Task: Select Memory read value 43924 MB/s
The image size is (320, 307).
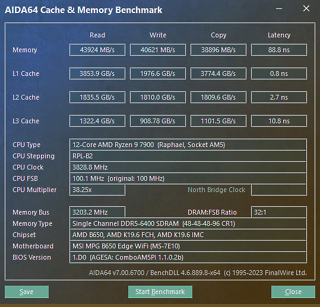Action: pyautogui.click(x=97, y=50)
